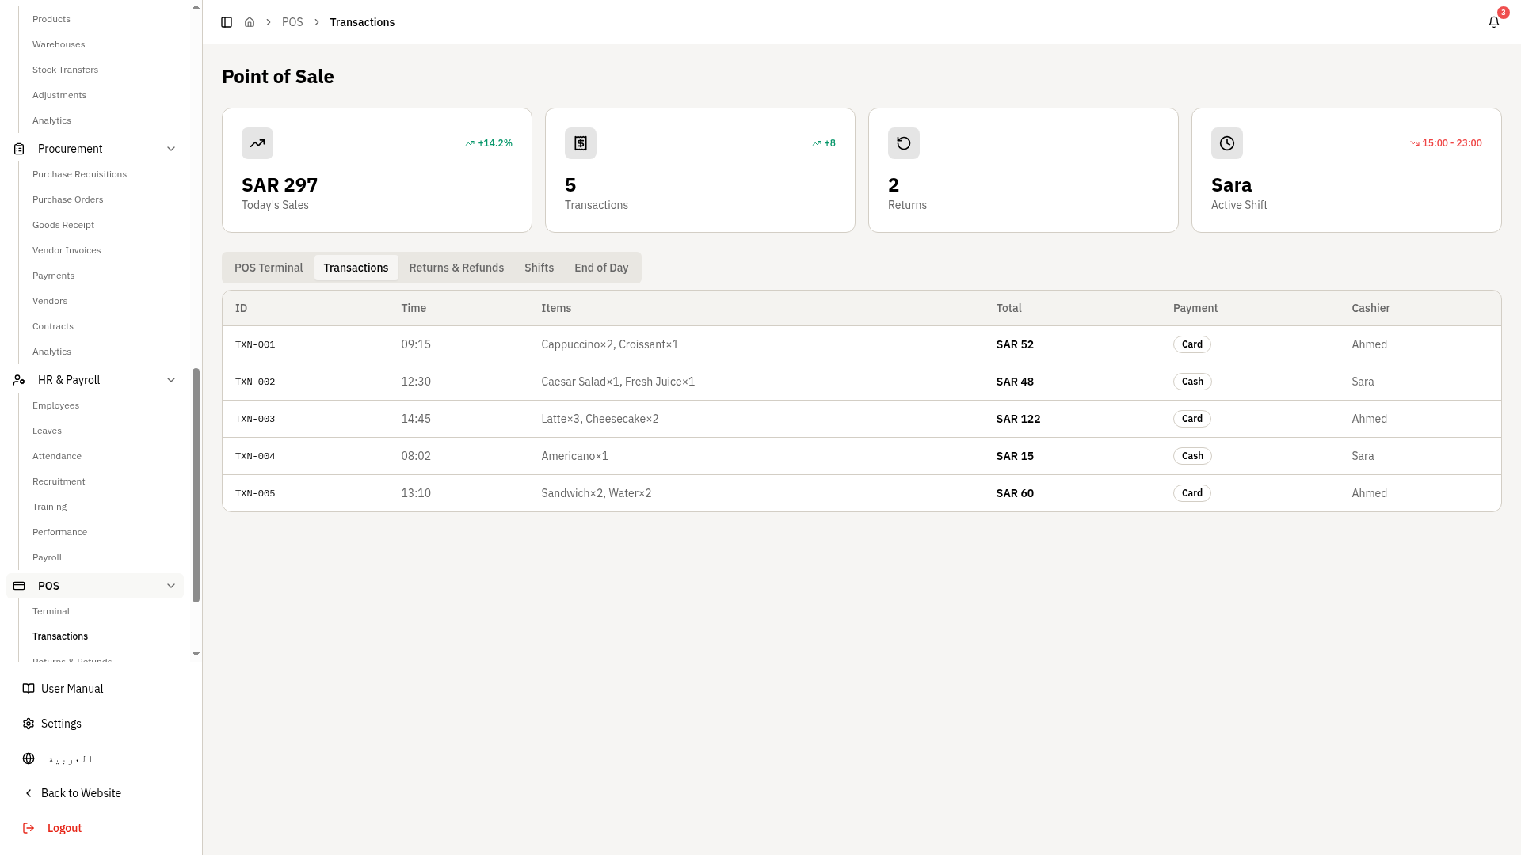Viewport: 1521px width, 855px height.
Task: Open the End of Day tab
Action: click(601, 268)
